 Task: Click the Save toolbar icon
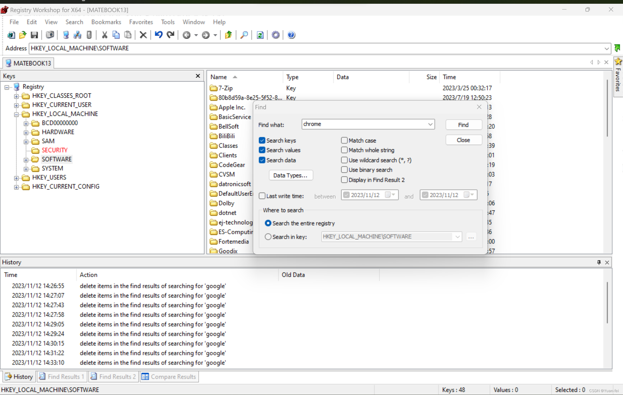tap(35, 35)
